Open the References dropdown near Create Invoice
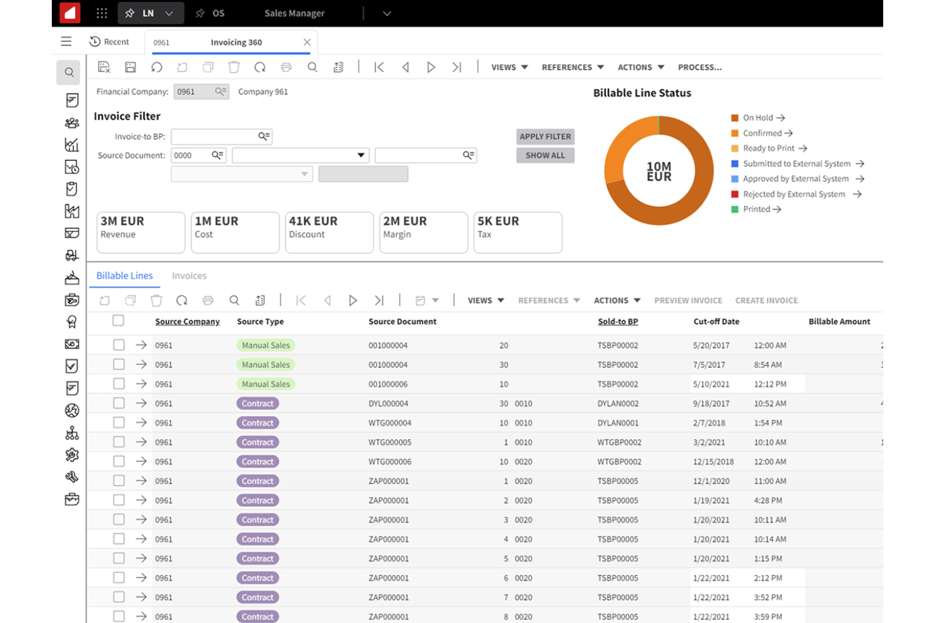Image resolution: width=935 pixels, height=623 pixels. 547,300
